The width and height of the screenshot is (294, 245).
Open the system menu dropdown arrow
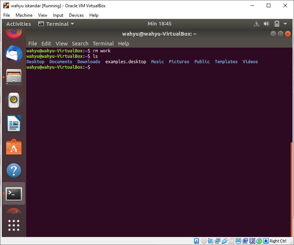(285, 24)
